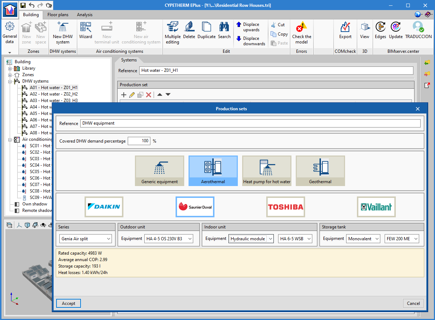Add new production set with plus icon

coord(124,95)
